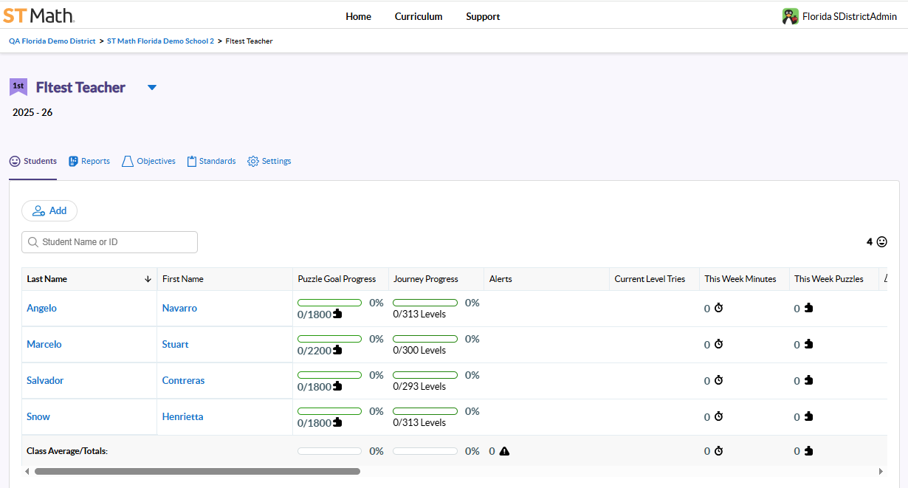The height and width of the screenshot is (488, 908).
Task: Click Angelo's This Week Minutes stopwatch icon
Action: point(718,308)
